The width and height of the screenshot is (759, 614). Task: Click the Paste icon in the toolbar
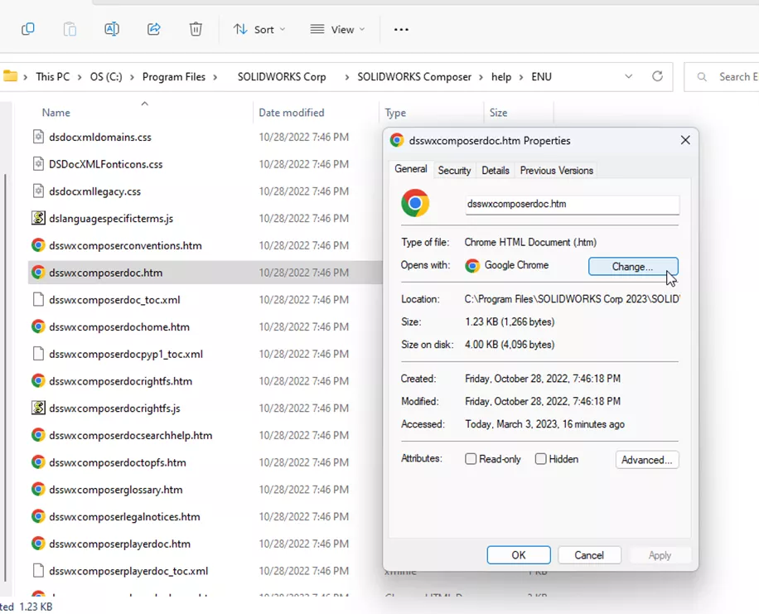click(x=70, y=29)
